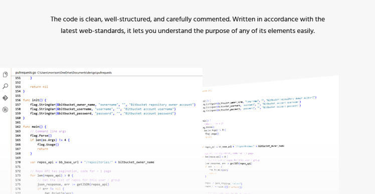The width and height of the screenshot is (375, 194).
Task: Select the pullrequests.go file tab
Action: 26,72
